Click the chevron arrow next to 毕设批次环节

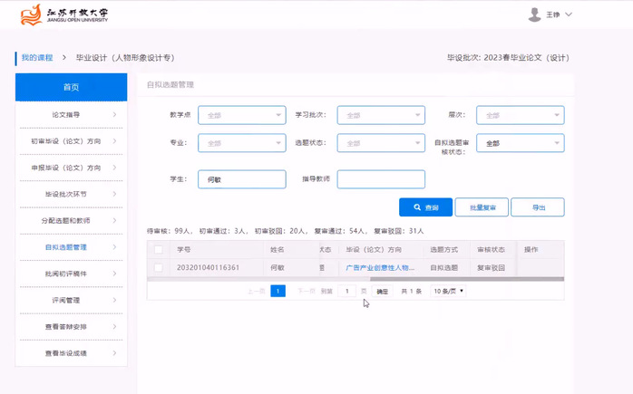tap(114, 194)
